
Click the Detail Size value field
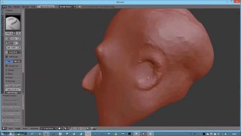(x=13, y=90)
